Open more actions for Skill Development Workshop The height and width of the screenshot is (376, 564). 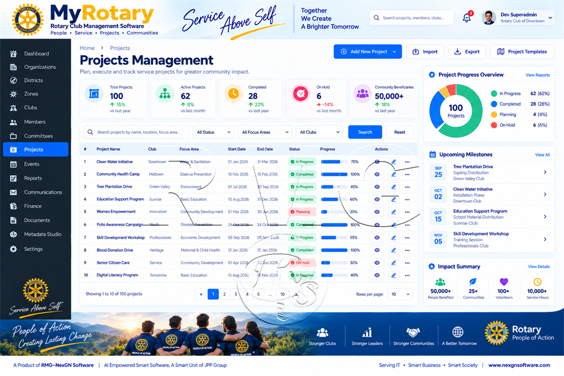407,238
